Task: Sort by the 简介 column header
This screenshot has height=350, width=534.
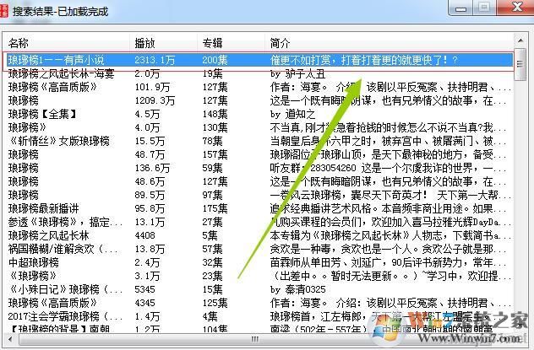Action: click(x=390, y=43)
